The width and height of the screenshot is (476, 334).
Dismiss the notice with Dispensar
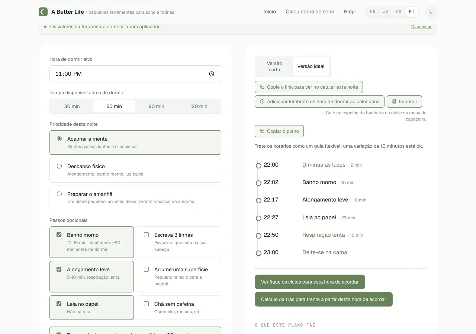[x=421, y=27]
